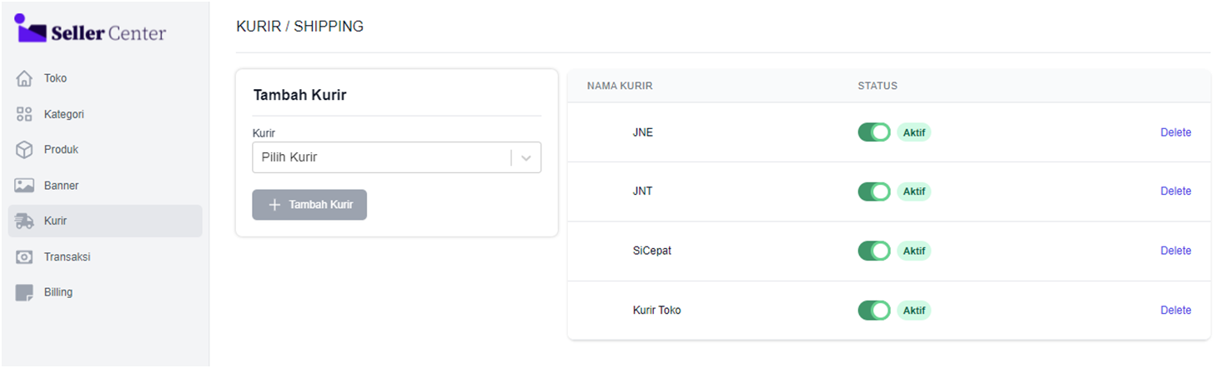Click the Banner image icon
Image resolution: width=1216 pixels, height=368 pixels.
pos(24,186)
